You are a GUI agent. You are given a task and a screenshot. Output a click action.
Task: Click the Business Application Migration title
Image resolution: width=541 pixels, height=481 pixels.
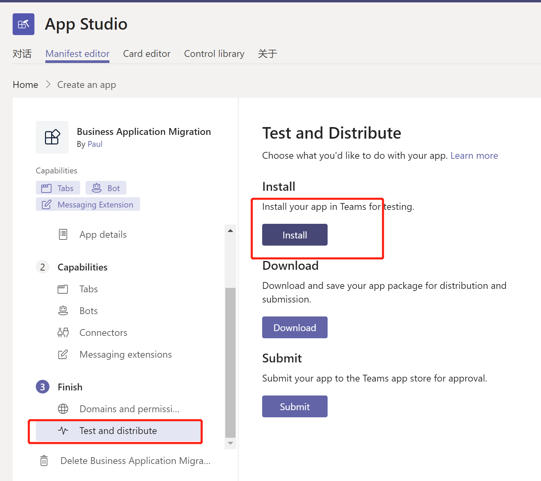point(144,131)
